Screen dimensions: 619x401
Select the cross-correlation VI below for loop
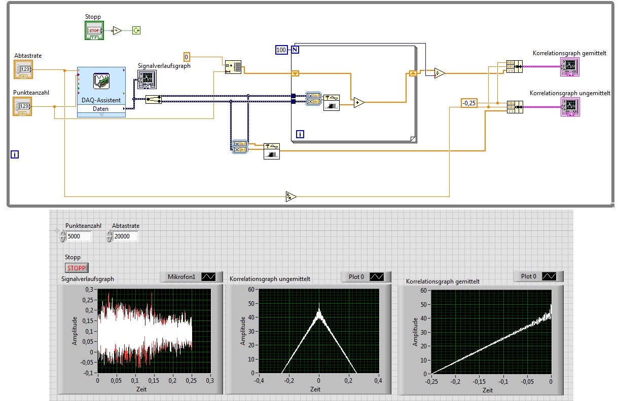[x=272, y=151]
